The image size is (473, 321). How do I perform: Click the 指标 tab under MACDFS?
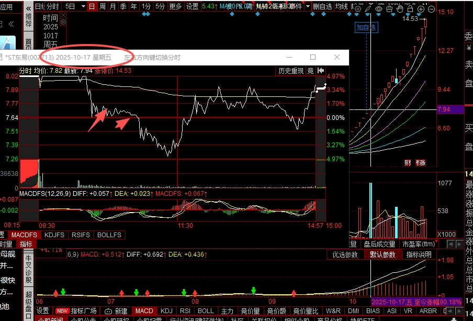click(26, 244)
